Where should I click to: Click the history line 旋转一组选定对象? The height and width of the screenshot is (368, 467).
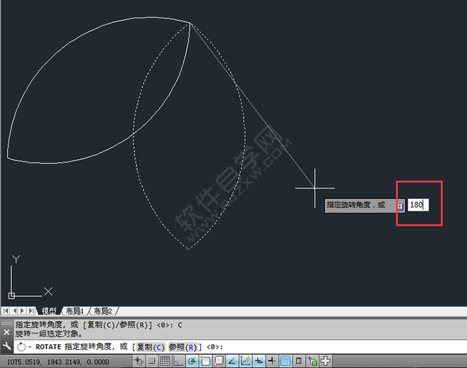pyautogui.click(x=49, y=334)
